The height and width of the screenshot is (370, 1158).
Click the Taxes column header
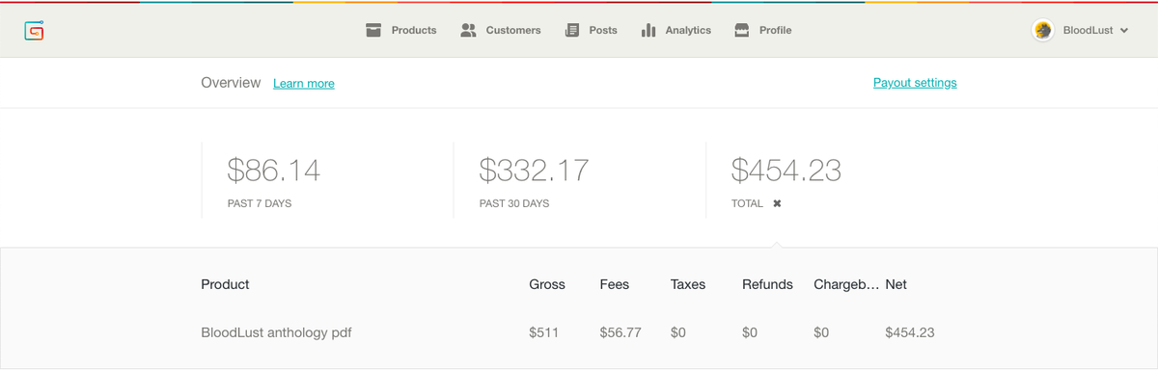coord(688,284)
